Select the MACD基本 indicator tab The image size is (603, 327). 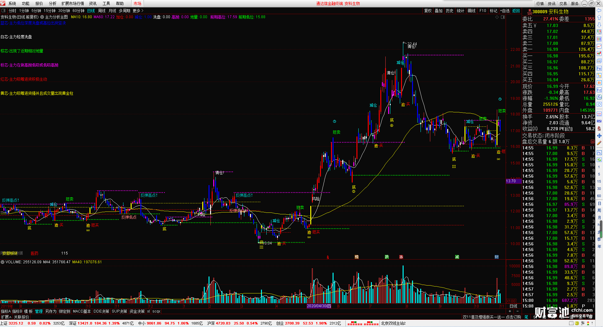pos(82,311)
